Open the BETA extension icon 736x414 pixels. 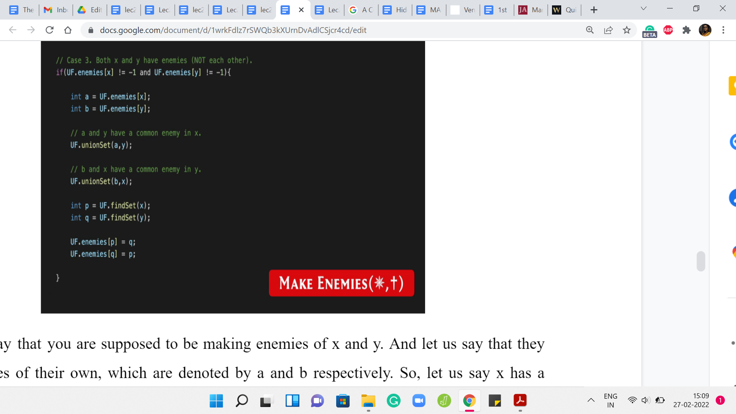pyautogui.click(x=650, y=31)
